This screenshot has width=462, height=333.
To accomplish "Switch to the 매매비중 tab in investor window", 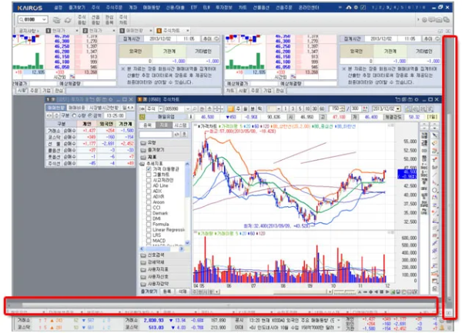I will [76, 108].
